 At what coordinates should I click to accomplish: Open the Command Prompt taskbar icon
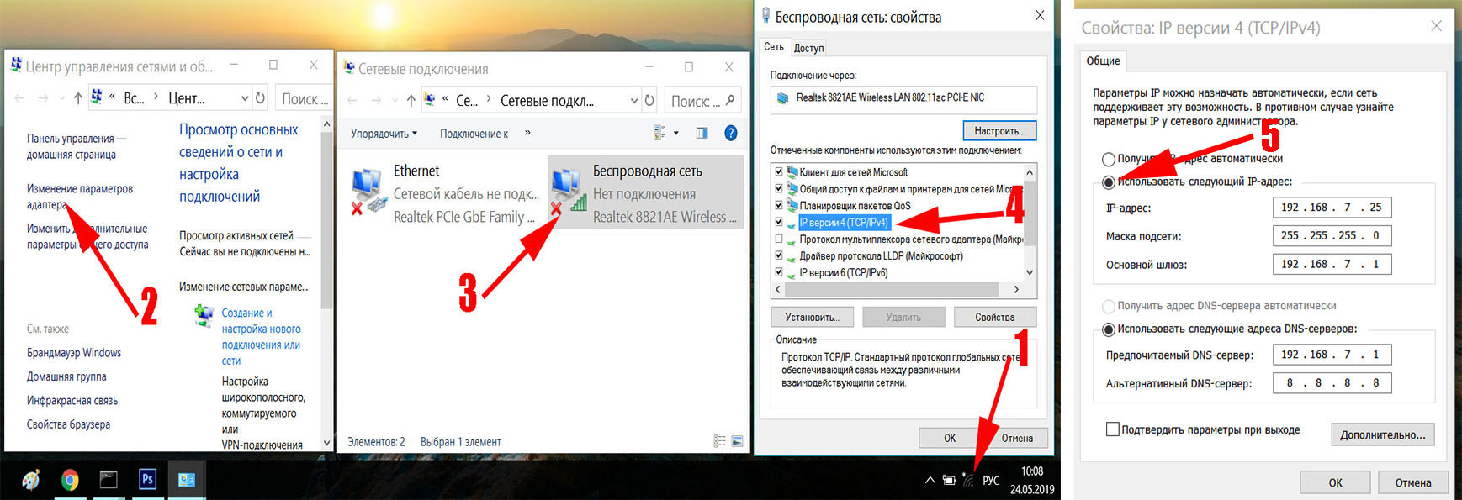tap(109, 479)
